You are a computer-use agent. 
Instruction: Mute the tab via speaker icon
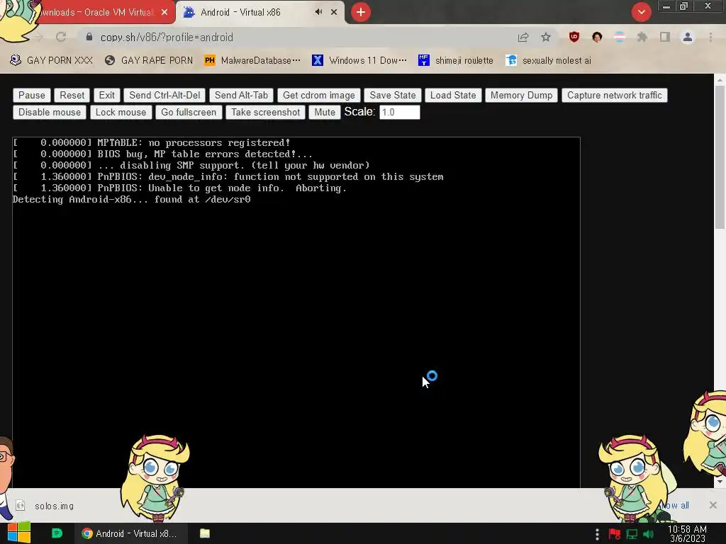click(x=318, y=12)
